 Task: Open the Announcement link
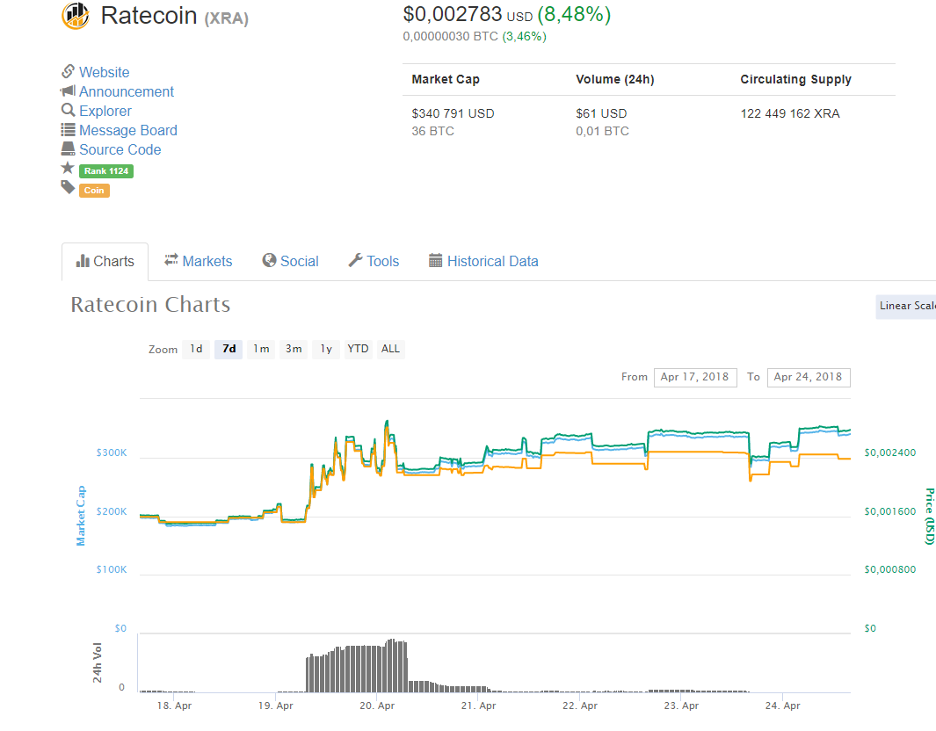click(127, 91)
